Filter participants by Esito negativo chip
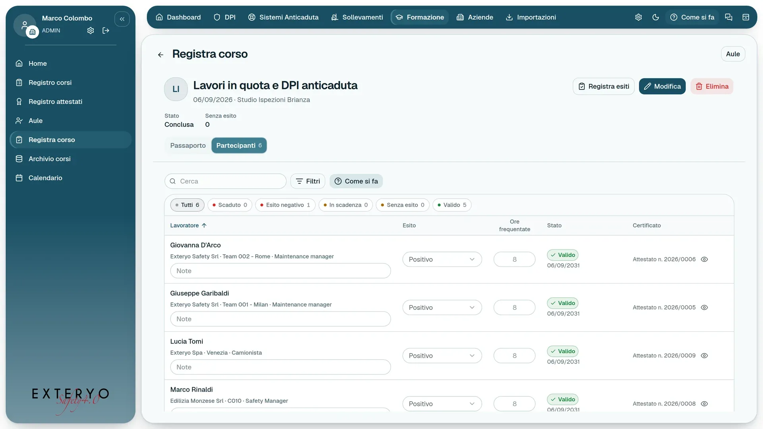 [x=285, y=205]
